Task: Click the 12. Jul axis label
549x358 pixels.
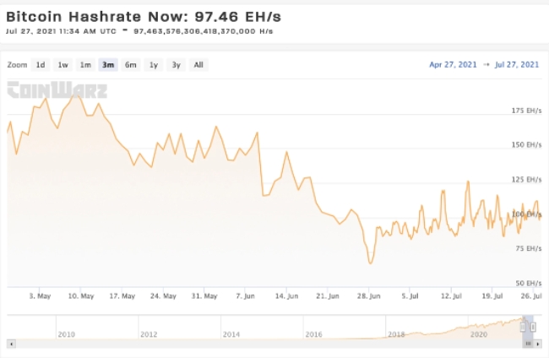Action: tap(451, 296)
